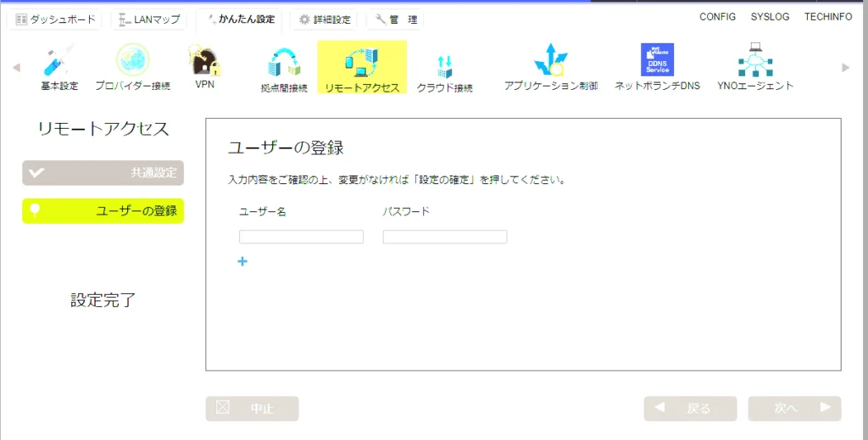Open the TECHINFO link

[828, 17]
